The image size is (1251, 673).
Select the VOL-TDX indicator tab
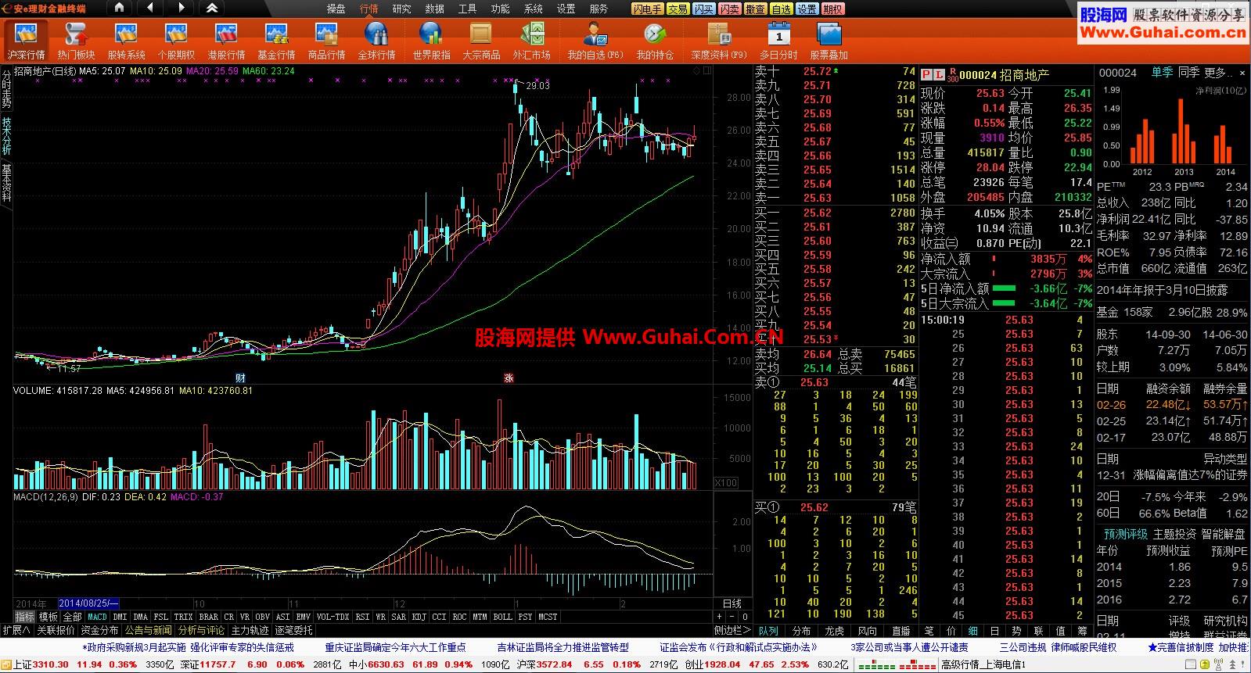[333, 617]
